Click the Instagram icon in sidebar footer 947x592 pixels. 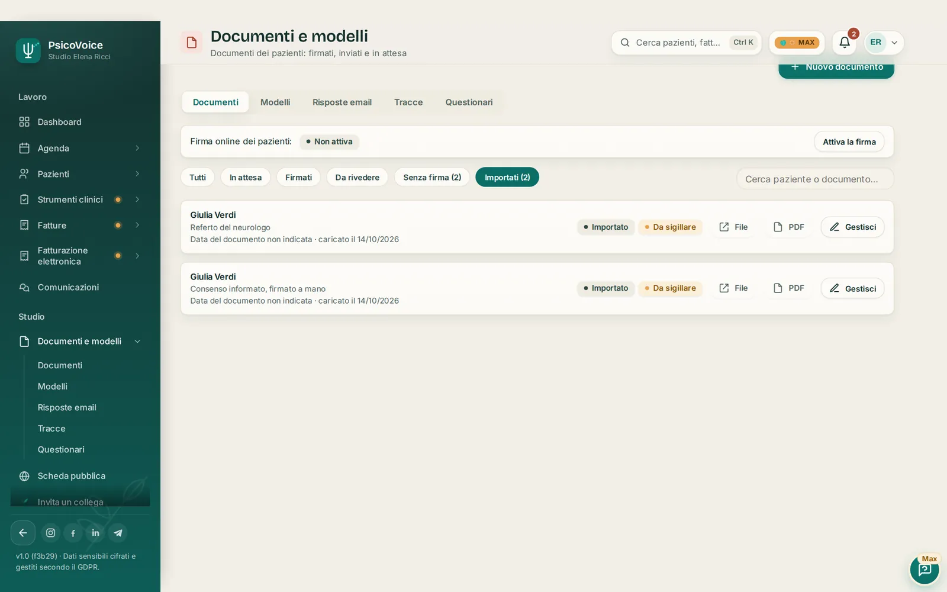click(x=51, y=533)
